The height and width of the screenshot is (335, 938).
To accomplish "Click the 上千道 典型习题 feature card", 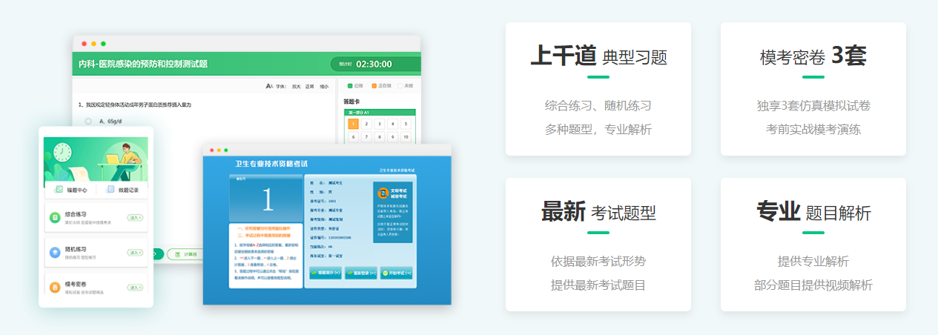I will click(x=598, y=89).
